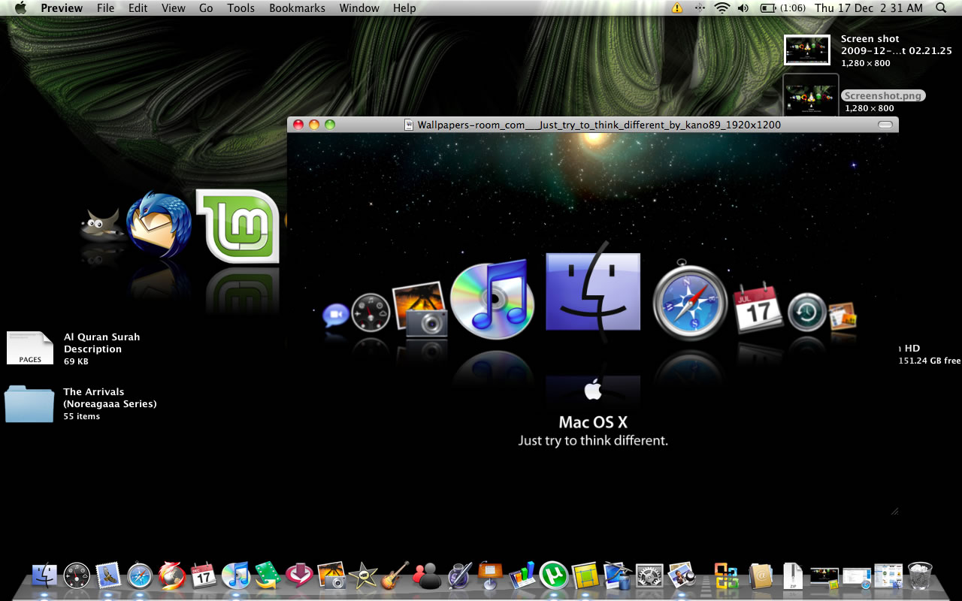
Task: Open the Apple menu
Action: click(x=20, y=8)
